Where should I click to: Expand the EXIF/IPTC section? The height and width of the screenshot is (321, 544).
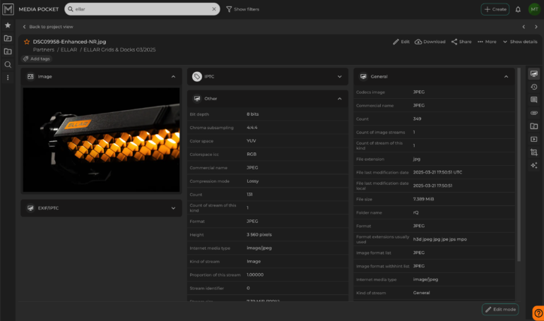click(x=173, y=208)
